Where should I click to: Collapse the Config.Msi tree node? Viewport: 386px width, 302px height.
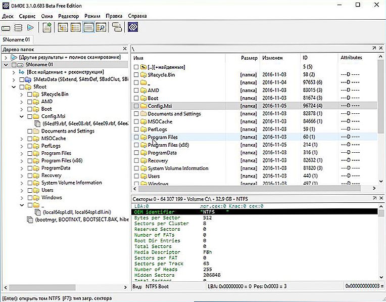tap(22, 116)
